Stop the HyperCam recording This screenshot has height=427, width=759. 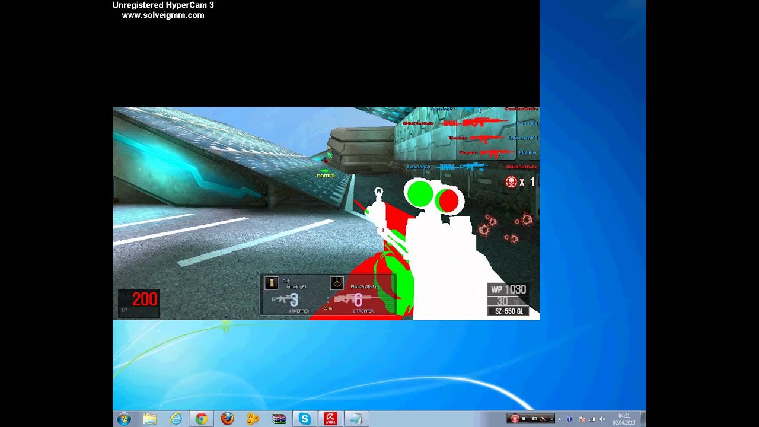524,418
